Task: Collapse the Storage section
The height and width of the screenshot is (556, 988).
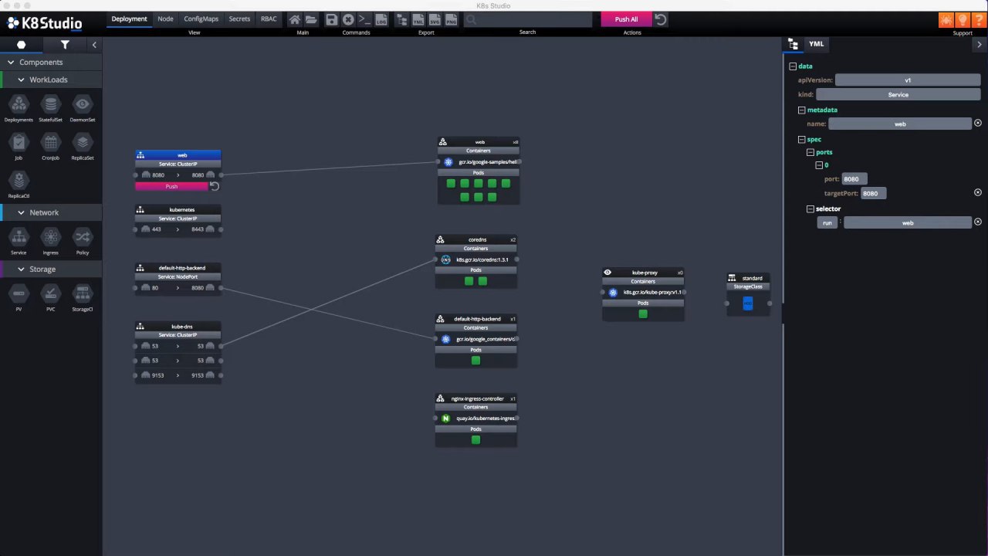Action: (x=21, y=269)
